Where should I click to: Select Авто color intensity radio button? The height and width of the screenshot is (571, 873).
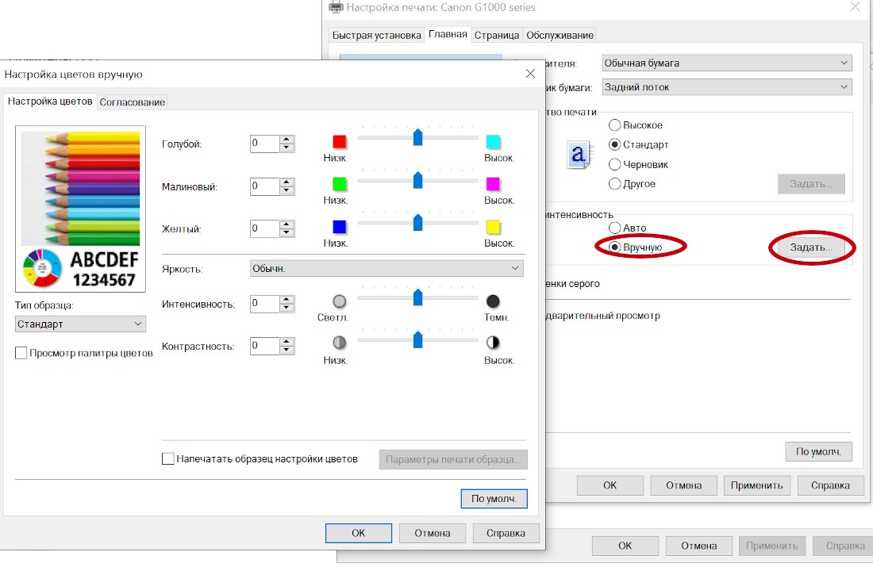(x=614, y=228)
